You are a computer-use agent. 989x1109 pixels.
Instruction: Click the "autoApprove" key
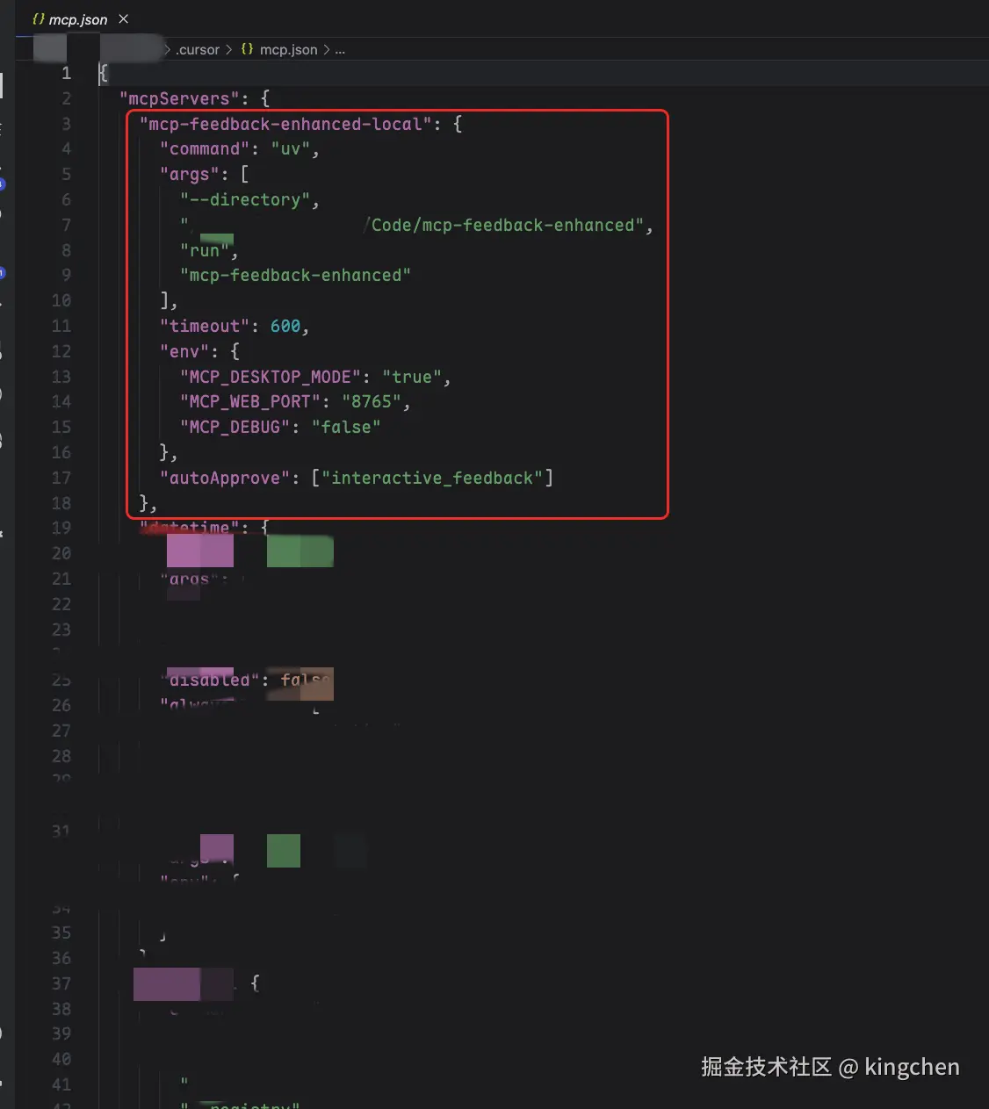point(225,479)
